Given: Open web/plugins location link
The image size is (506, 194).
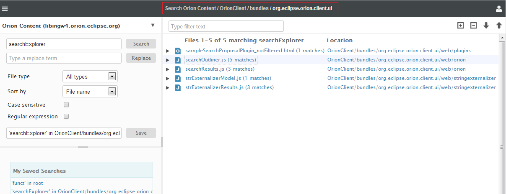Looking at the screenshot, I should click(399, 51).
